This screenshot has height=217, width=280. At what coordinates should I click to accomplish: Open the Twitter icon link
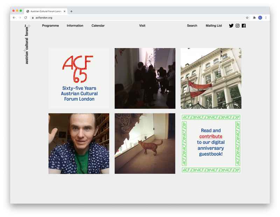(231, 26)
